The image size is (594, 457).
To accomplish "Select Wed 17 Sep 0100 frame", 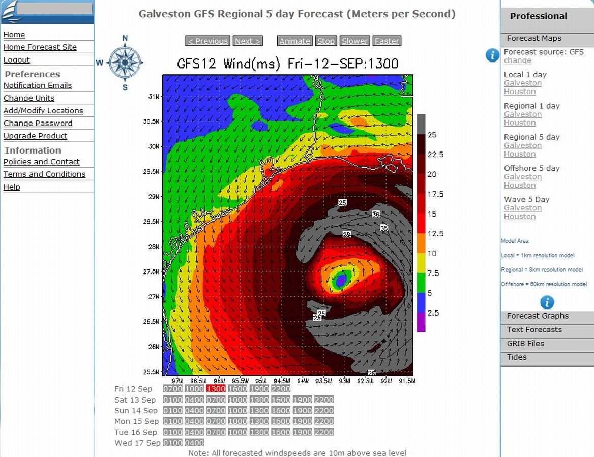I will point(173,443).
